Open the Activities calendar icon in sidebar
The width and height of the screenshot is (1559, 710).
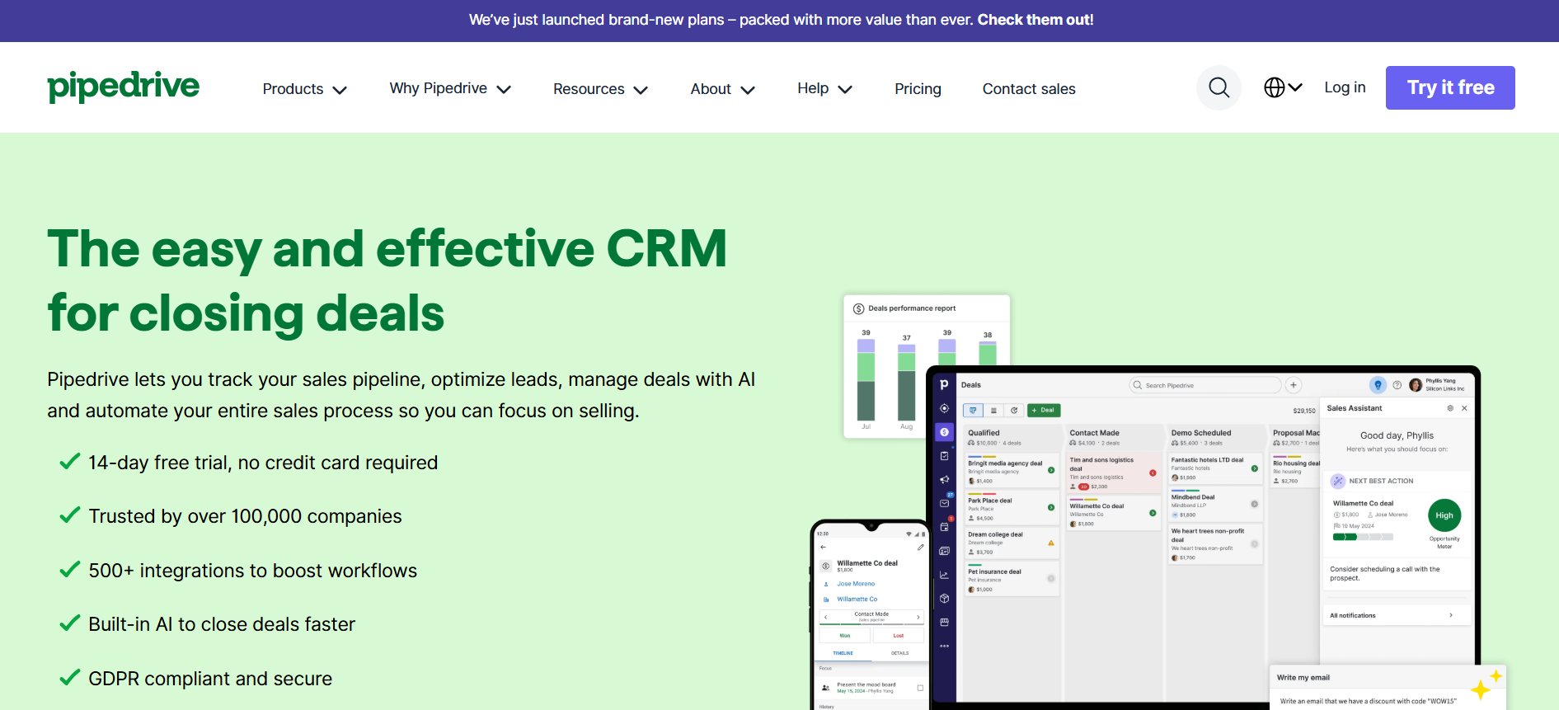[945, 526]
